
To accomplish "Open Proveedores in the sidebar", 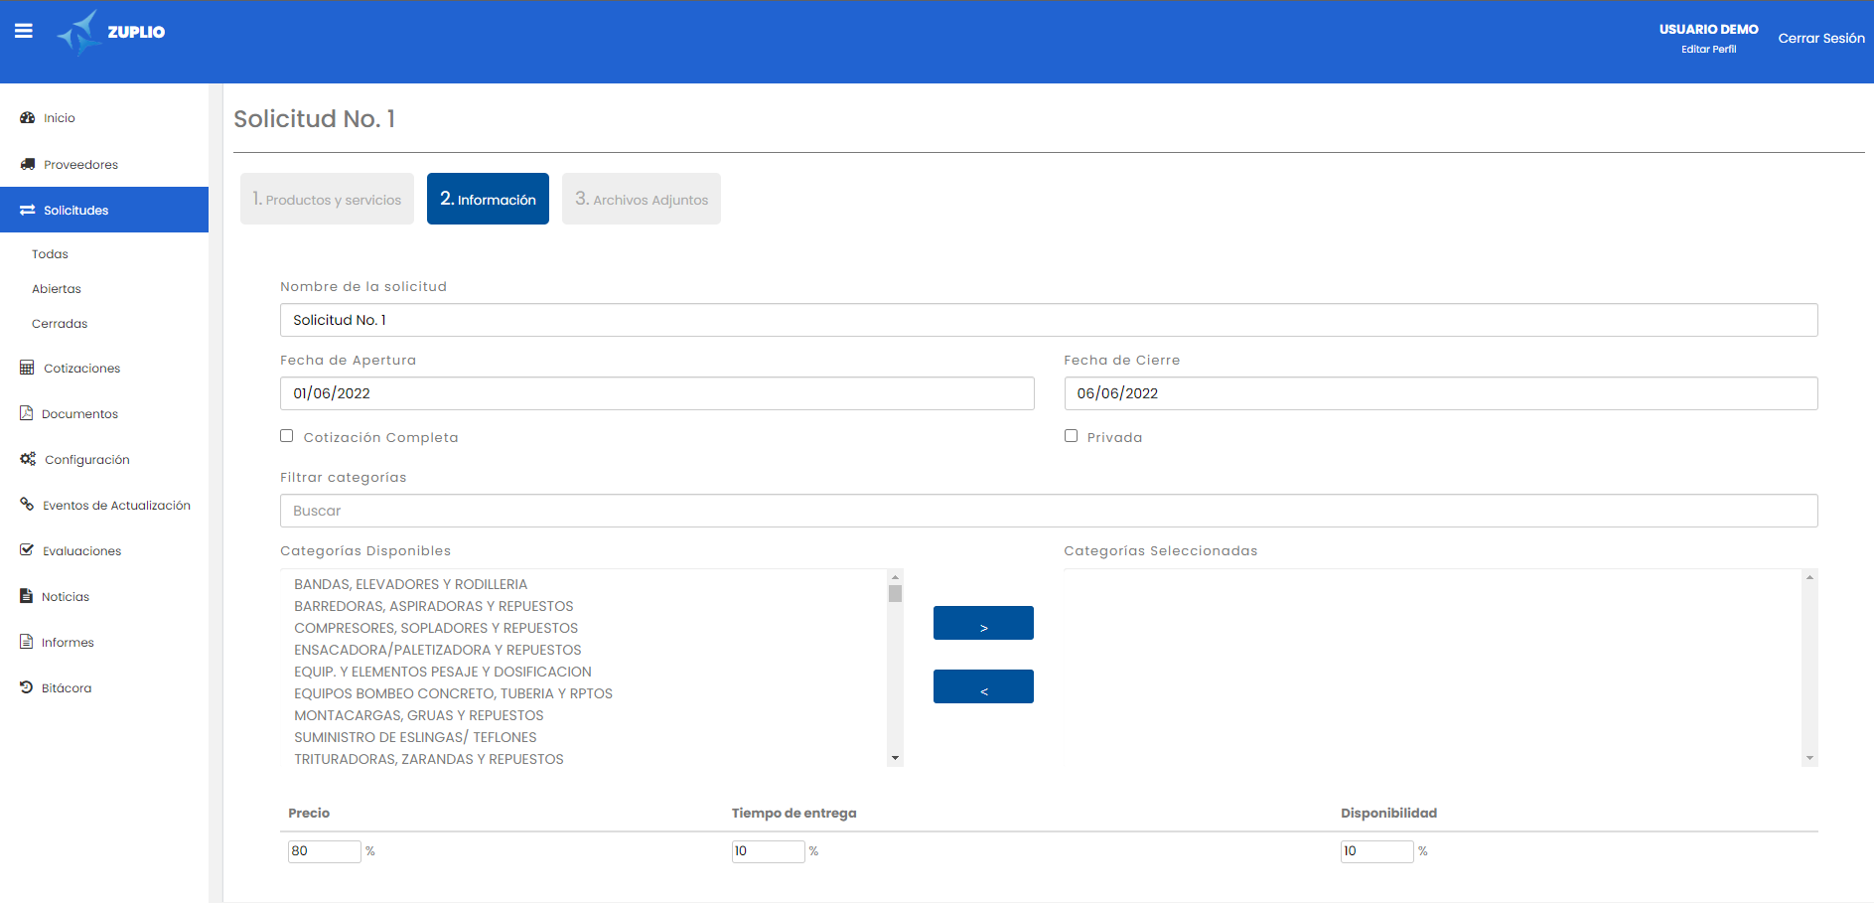I will 80,165.
